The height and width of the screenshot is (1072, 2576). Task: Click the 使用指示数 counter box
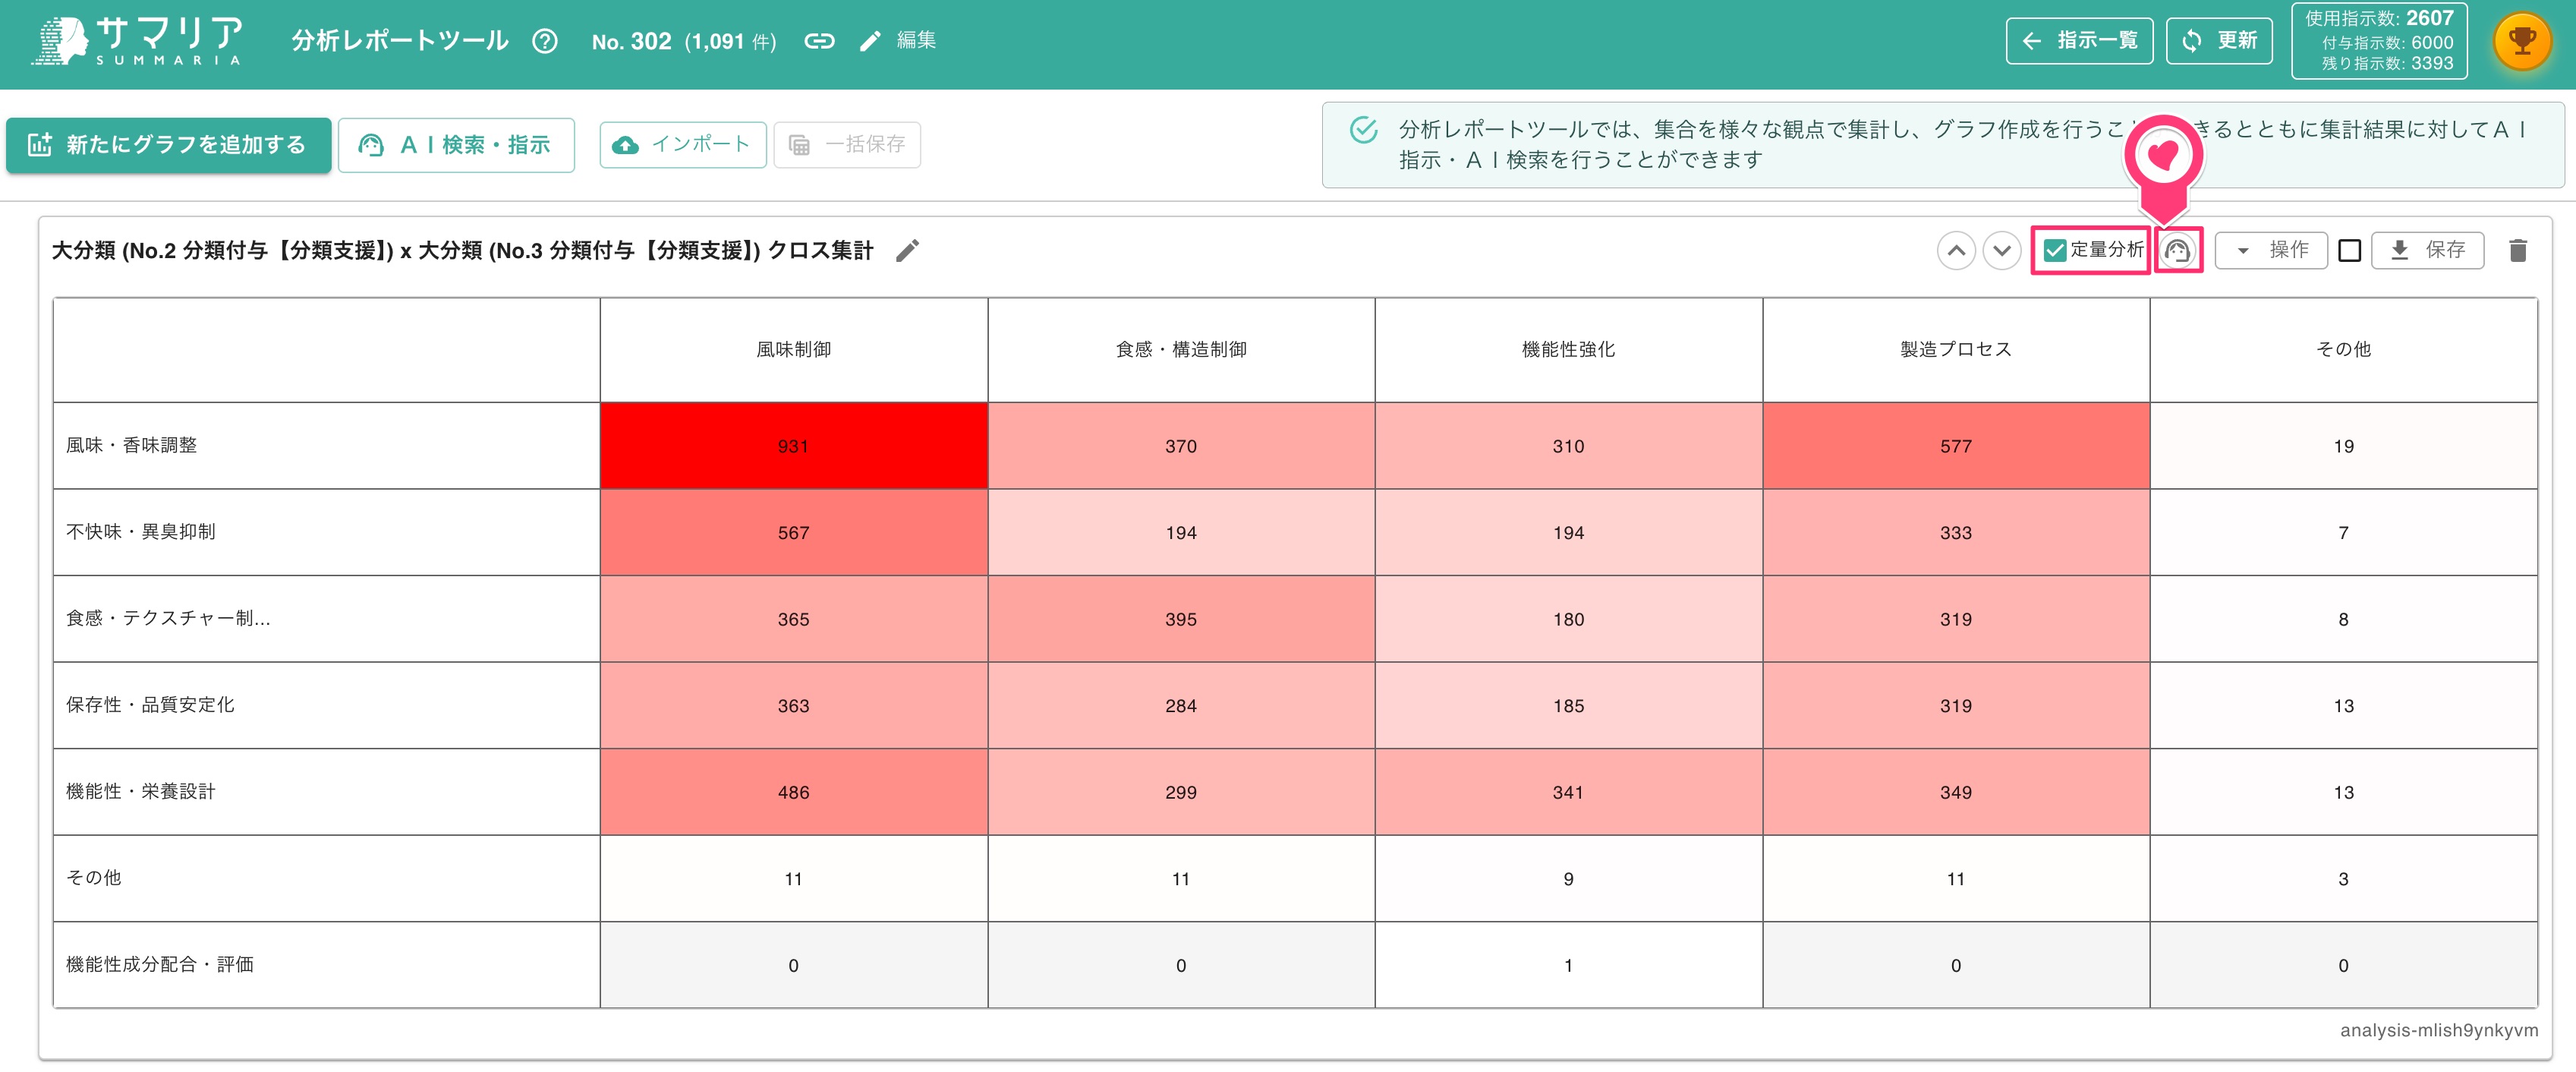[x=2379, y=41]
